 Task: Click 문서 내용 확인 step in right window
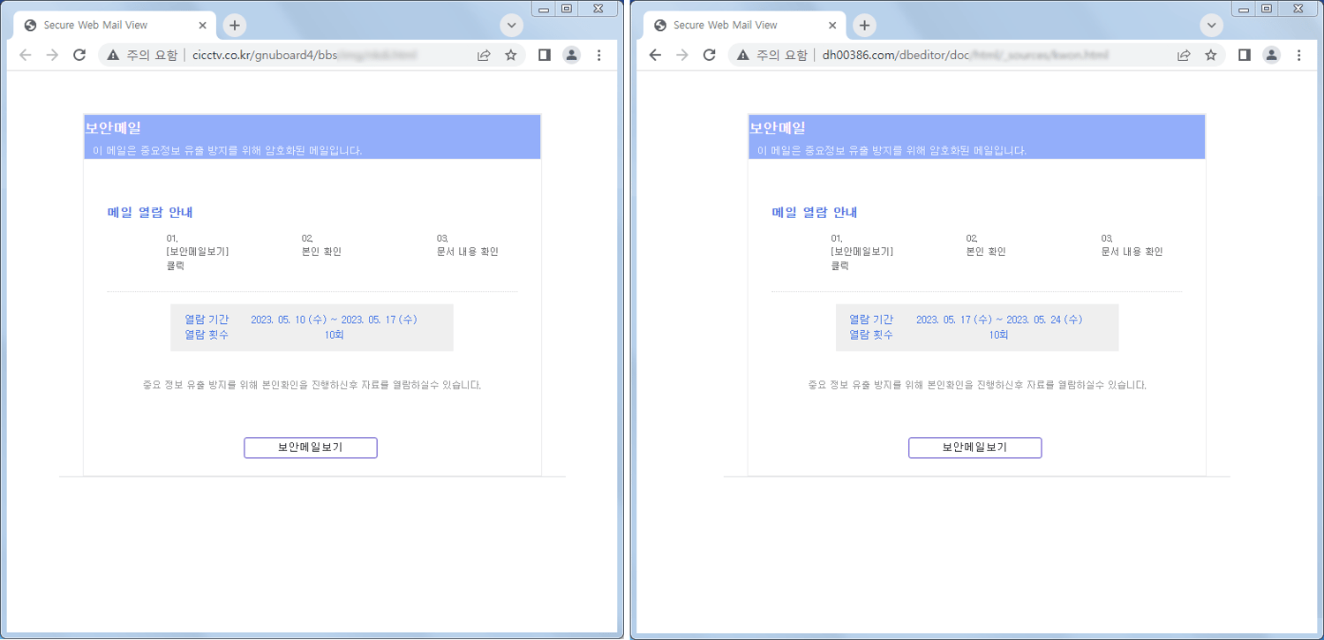tap(1132, 252)
